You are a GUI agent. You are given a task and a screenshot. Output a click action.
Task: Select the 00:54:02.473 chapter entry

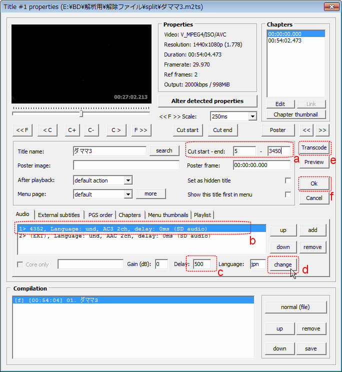pyautogui.click(x=285, y=41)
